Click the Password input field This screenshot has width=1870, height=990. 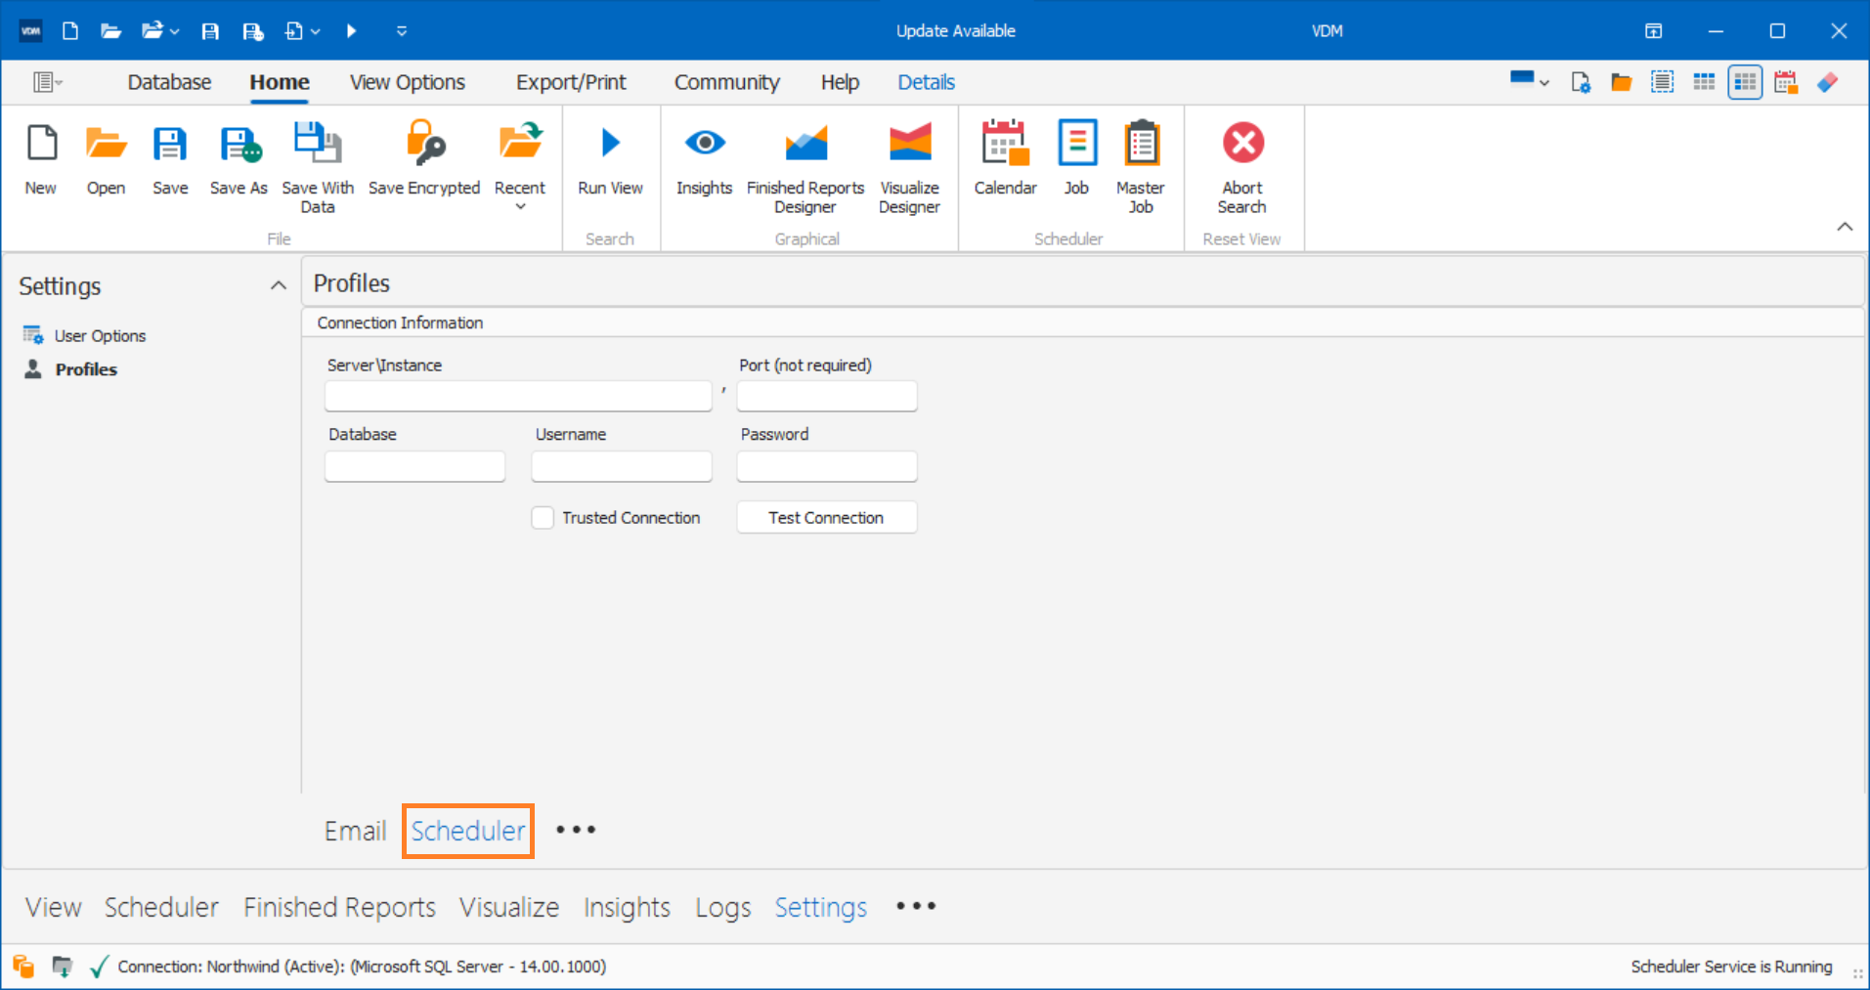(x=827, y=466)
